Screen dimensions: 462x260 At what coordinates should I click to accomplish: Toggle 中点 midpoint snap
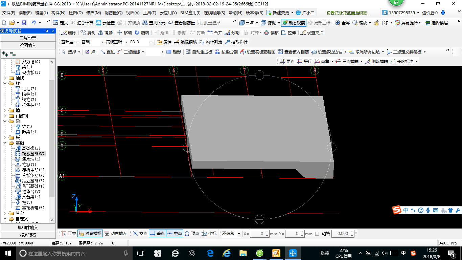tap(175, 234)
